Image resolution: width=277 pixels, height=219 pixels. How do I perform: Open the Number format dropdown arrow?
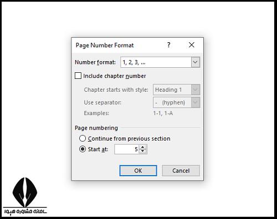click(x=196, y=62)
